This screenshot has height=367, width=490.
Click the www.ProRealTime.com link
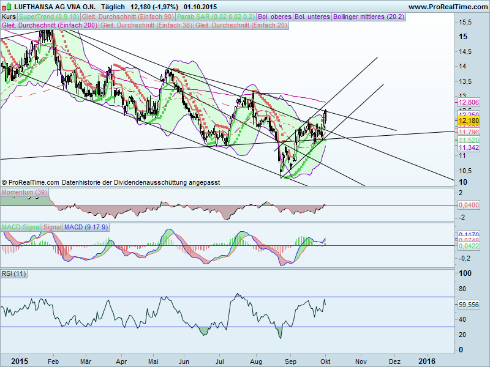[448, 7]
